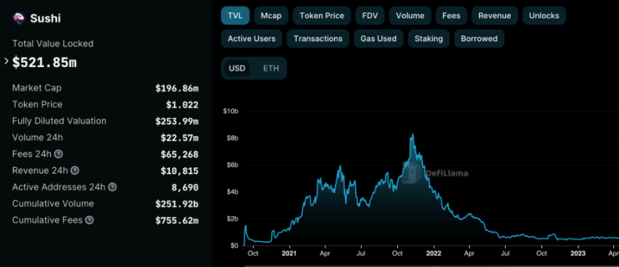Click the Cumulative Fees value $755.62m
The width and height of the screenshot is (619, 267).
coord(177,220)
